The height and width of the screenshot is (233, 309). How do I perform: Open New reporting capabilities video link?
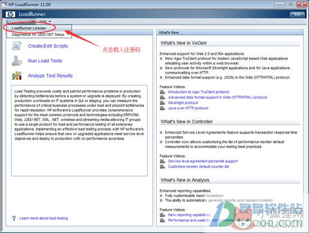(189, 214)
